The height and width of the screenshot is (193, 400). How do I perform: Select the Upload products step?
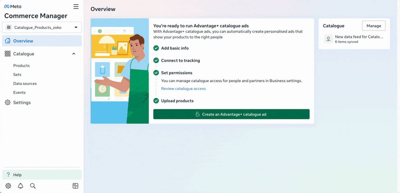click(177, 101)
